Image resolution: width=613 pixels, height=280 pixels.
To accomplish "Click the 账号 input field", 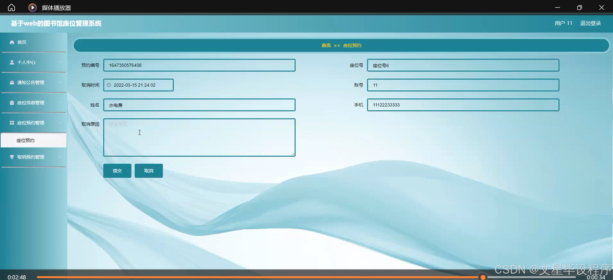I will tap(463, 85).
